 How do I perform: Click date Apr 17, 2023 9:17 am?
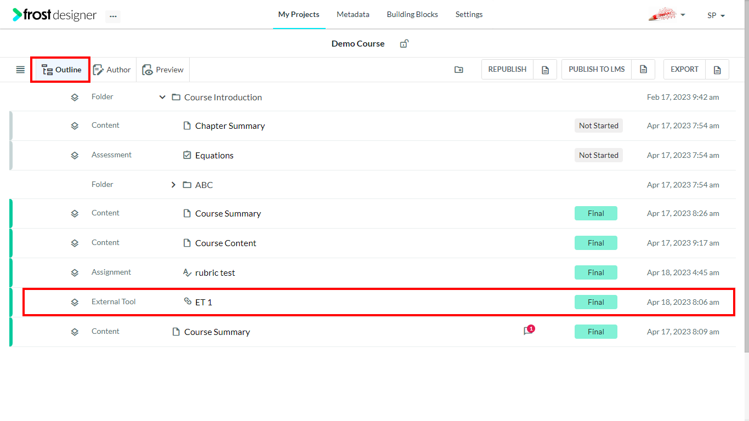point(683,243)
